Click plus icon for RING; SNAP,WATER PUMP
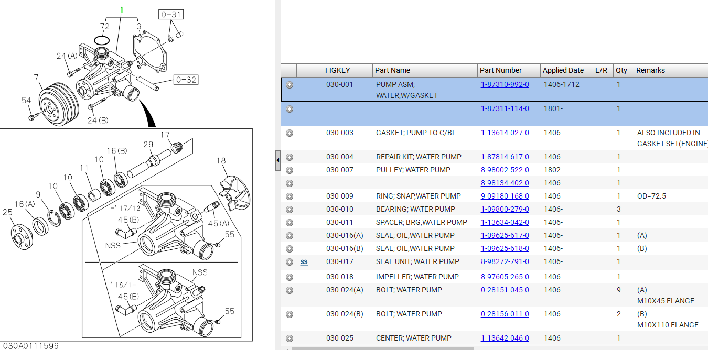 click(x=289, y=196)
